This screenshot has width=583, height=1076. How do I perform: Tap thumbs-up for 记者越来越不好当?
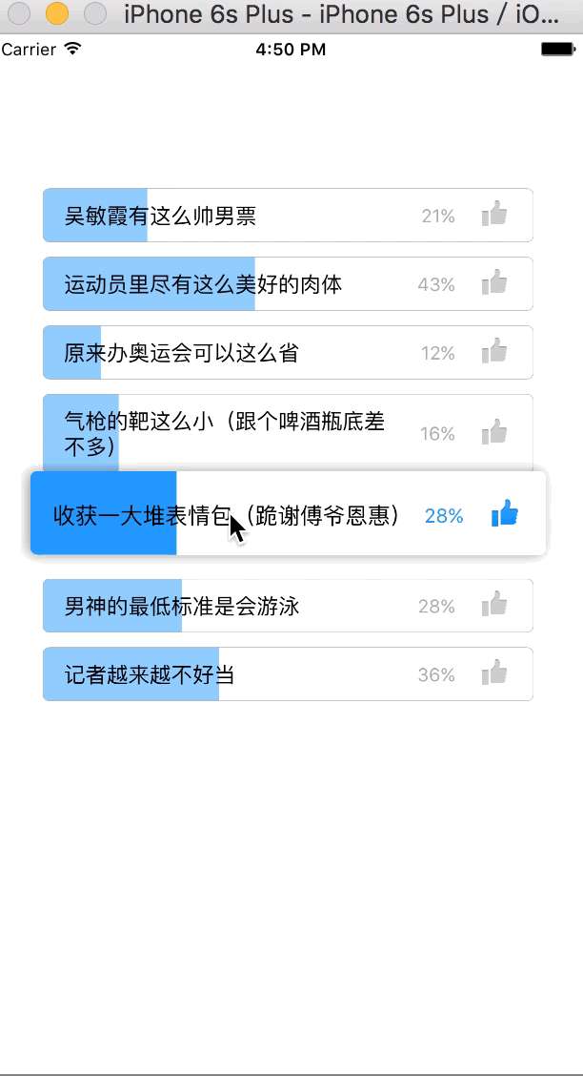tap(494, 673)
